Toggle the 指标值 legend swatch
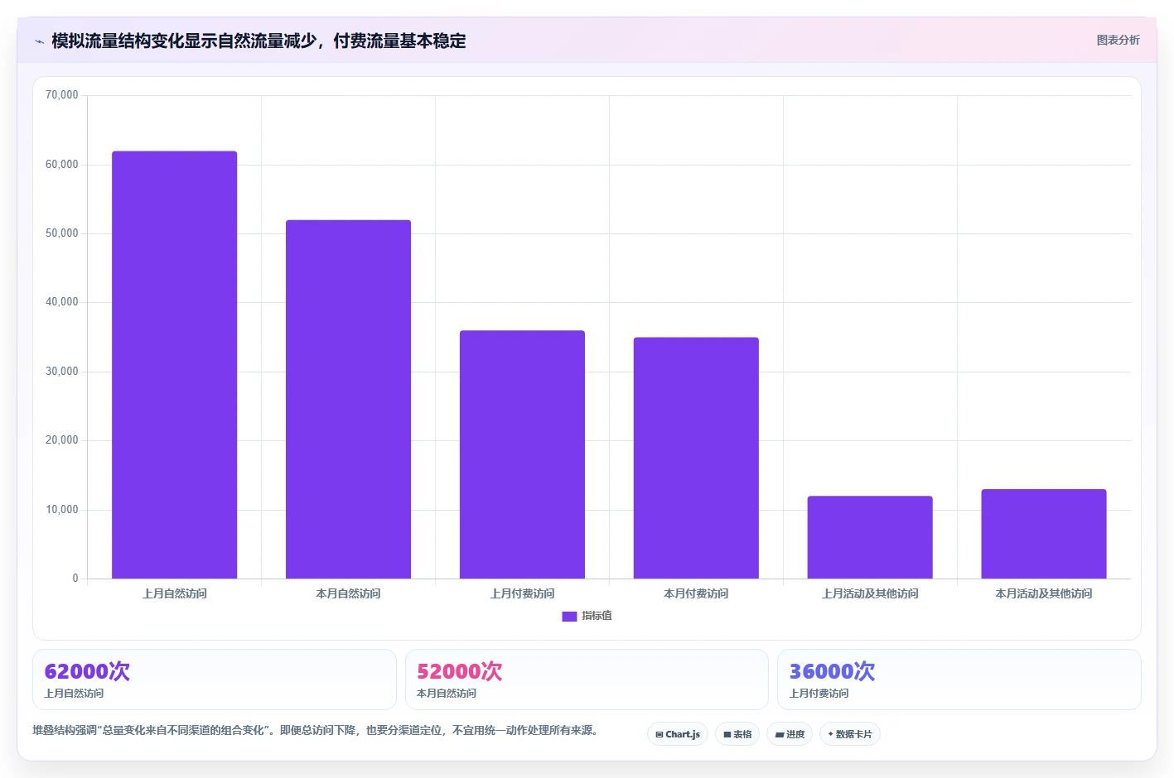 point(569,616)
